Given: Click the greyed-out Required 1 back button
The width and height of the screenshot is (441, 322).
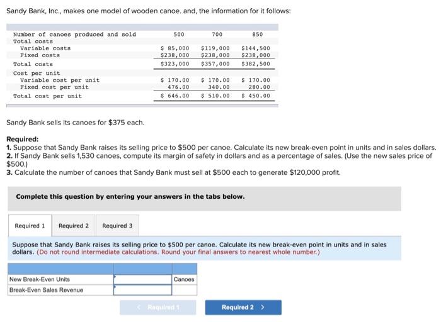Looking at the screenshot, I should [157, 308].
